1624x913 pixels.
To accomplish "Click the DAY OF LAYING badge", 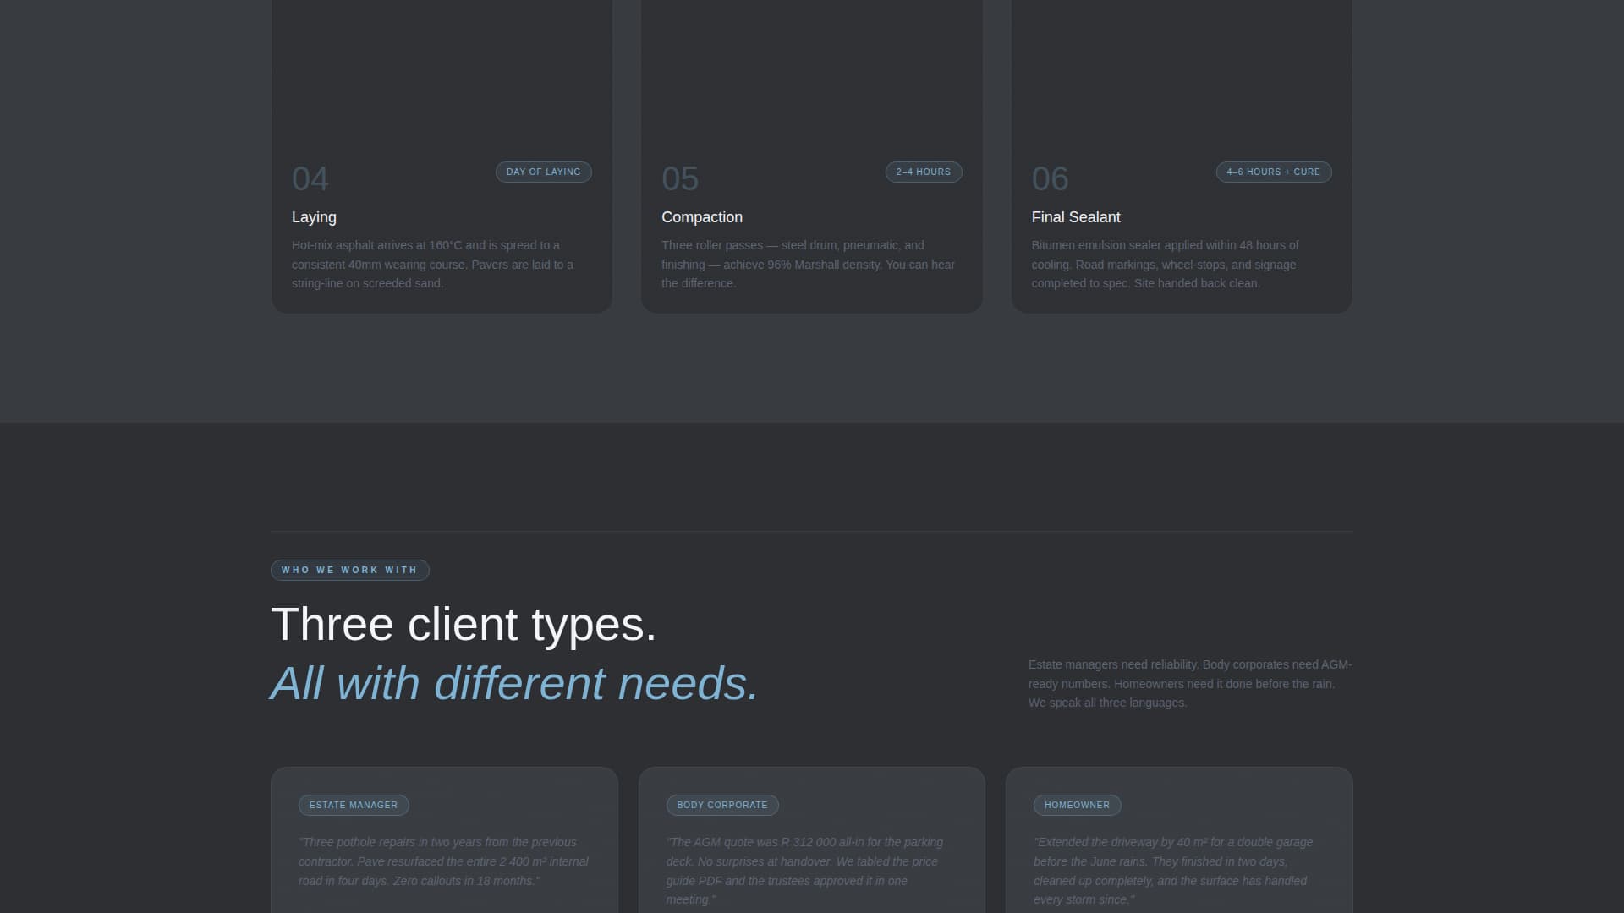I will 543,172.
